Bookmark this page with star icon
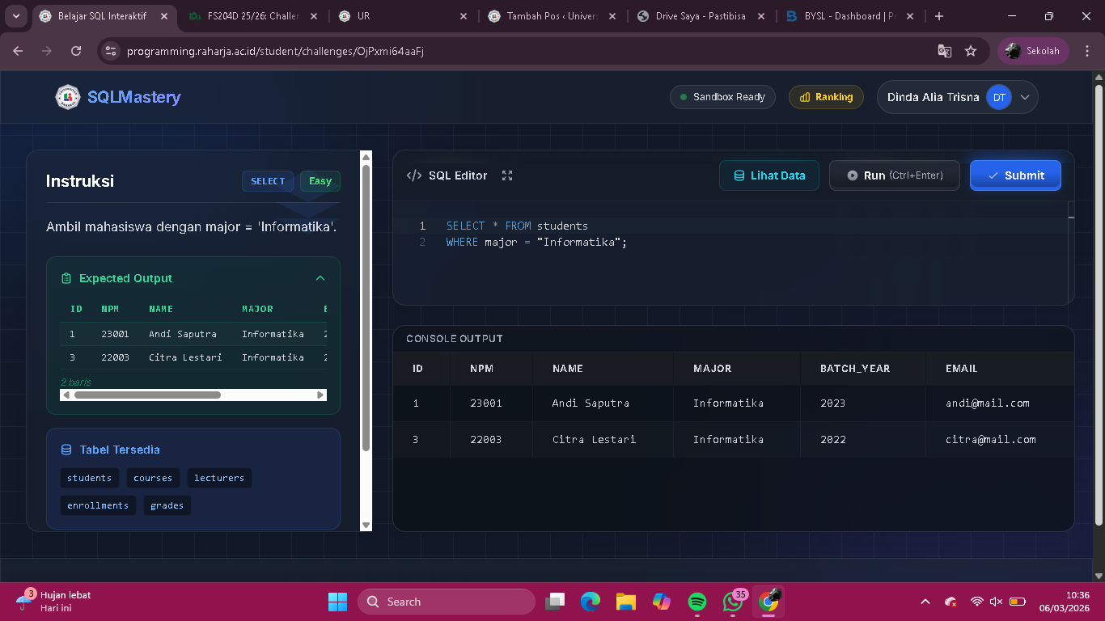The height and width of the screenshot is (621, 1105). (971, 51)
